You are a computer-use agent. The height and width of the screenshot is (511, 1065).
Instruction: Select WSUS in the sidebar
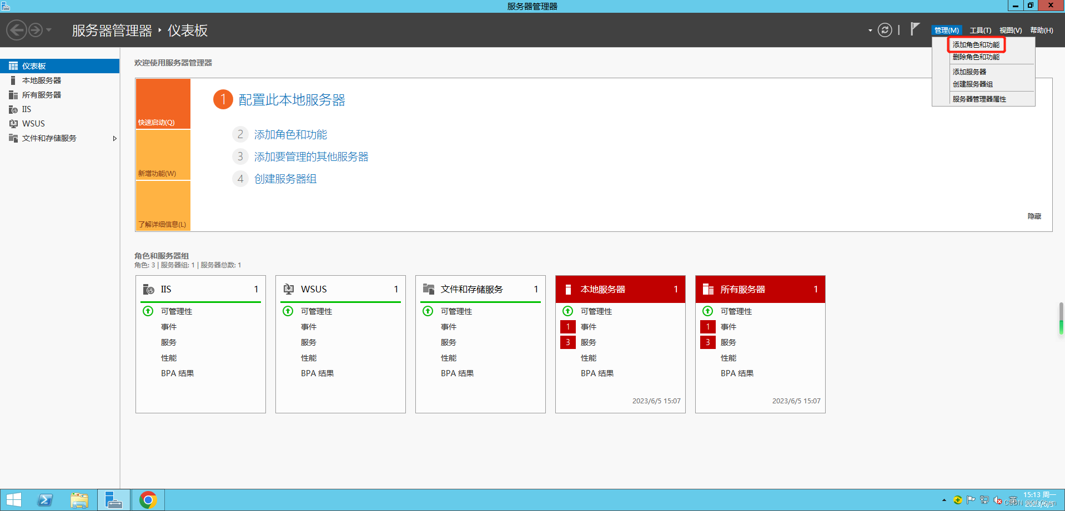tap(59, 124)
